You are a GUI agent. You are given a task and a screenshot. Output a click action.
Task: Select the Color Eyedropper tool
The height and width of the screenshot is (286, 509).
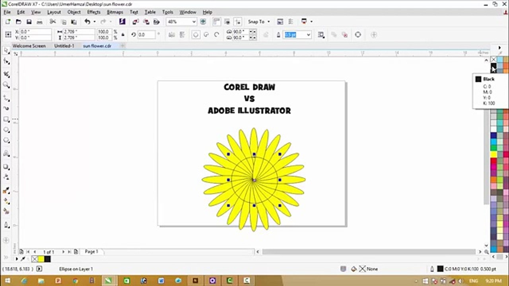click(x=6, y=191)
